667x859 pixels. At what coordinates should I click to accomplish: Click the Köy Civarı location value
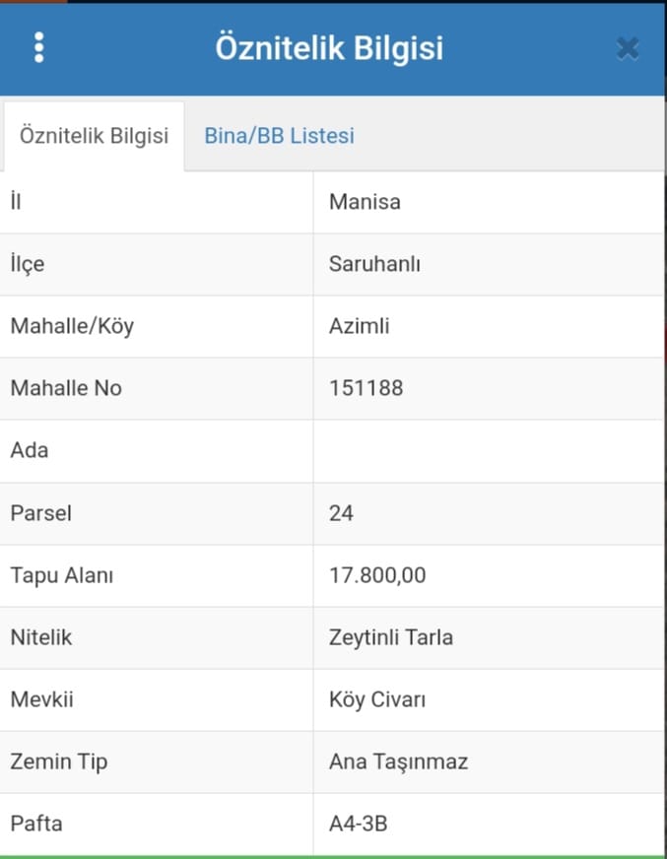click(x=377, y=699)
